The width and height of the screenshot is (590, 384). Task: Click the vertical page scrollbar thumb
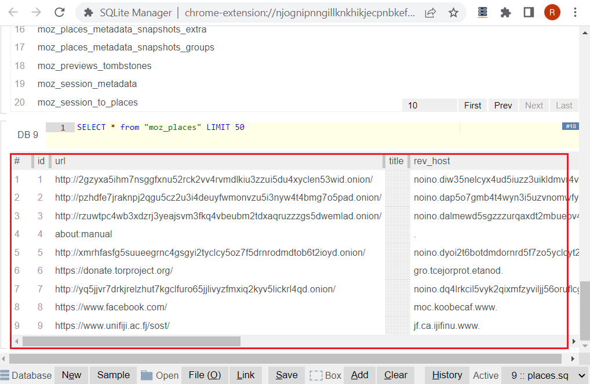585,310
